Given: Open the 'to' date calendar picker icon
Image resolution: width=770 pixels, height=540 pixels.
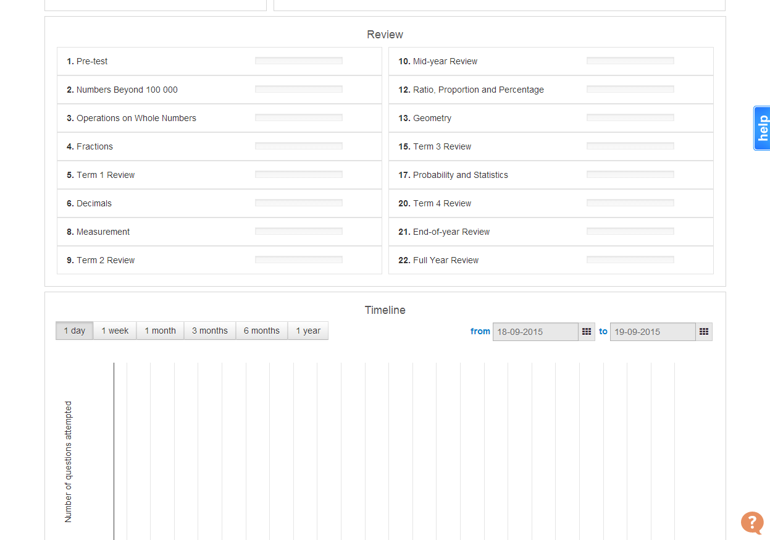Looking at the screenshot, I should coord(704,332).
